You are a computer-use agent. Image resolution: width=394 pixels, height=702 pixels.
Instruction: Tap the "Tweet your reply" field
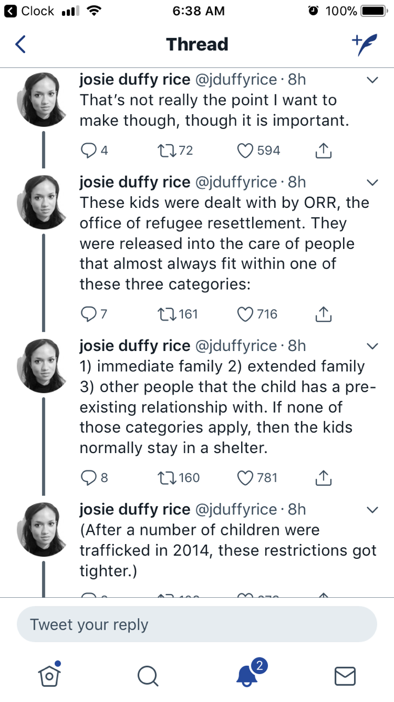point(197,624)
